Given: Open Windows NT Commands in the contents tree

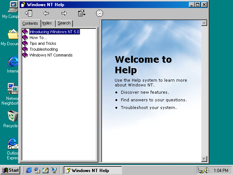Looking at the screenshot, I should 51,55.
